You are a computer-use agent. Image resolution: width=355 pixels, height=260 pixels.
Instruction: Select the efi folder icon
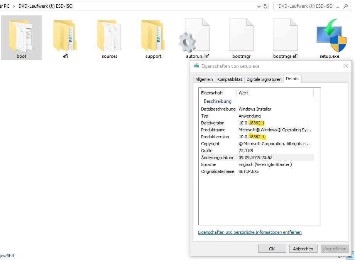click(x=65, y=36)
